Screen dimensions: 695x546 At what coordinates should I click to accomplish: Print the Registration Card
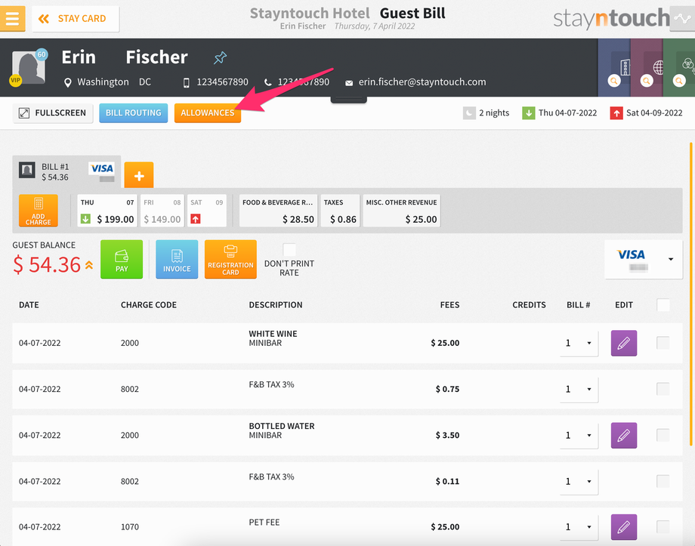click(230, 259)
